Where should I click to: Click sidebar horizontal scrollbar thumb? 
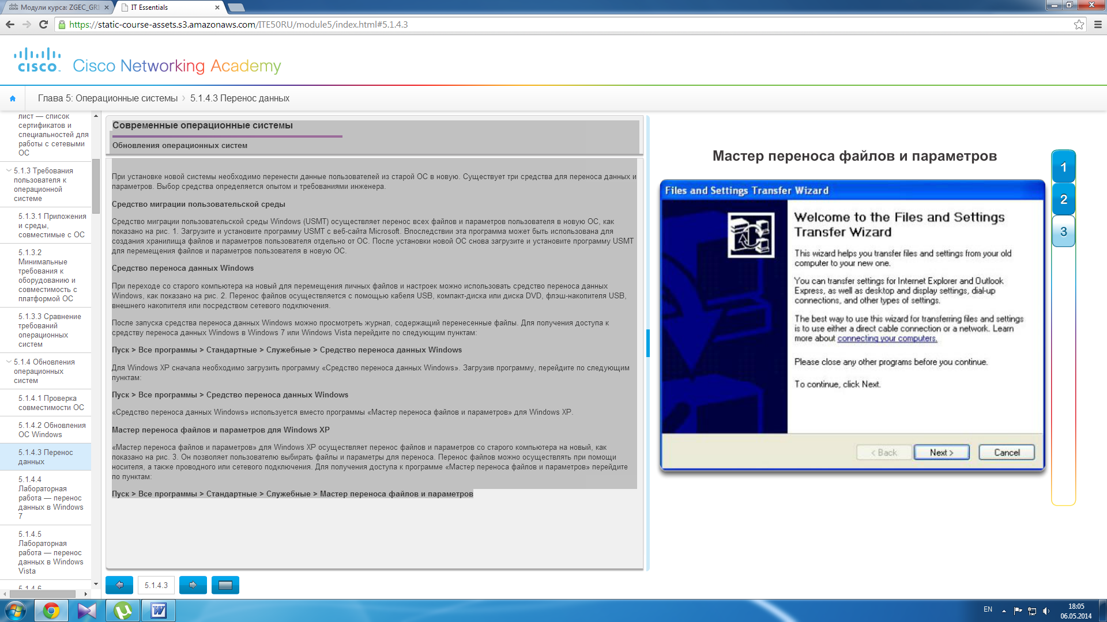point(43,594)
